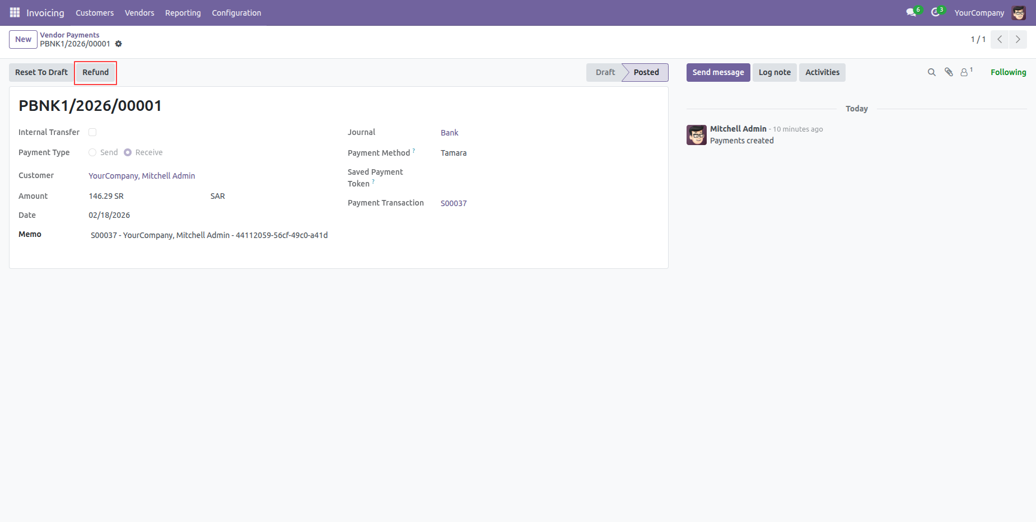Toggle the Internal Transfer checkbox
Image resolution: width=1036 pixels, height=522 pixels.
[x=92, y=132]
